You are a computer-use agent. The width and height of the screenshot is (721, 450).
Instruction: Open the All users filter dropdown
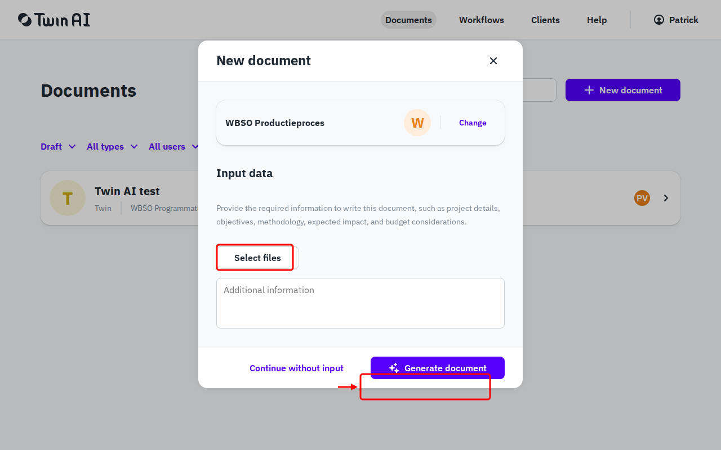pyautogui.click(x=173, y=146)
